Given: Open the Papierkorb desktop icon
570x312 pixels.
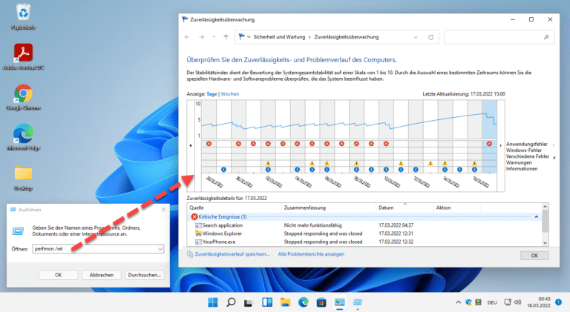Looking at the screenshot, I should [x=23, y=17].
